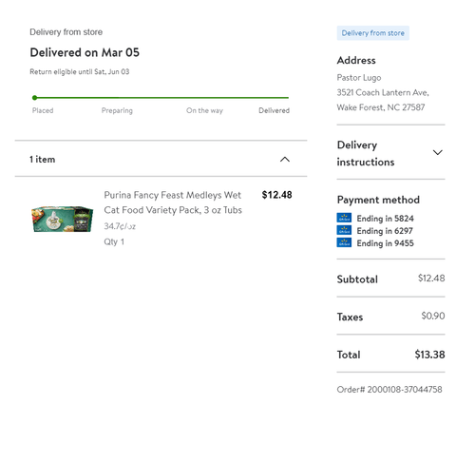Image resolution: width=475 pixels, height=462 pixels.
Task: Click gift card icon ending in 5824
Action: point(344,218)
